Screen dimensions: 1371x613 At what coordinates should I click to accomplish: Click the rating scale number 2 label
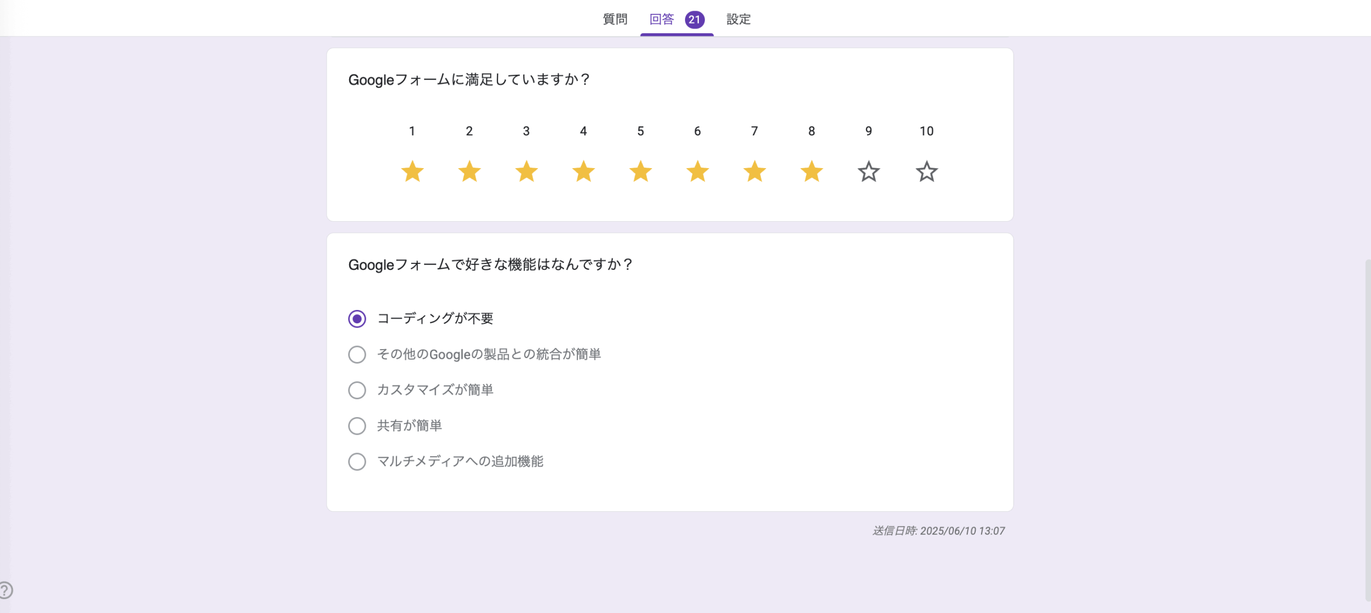[469, 131]
